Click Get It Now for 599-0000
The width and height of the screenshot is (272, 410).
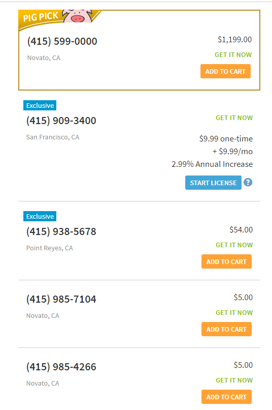233,54
